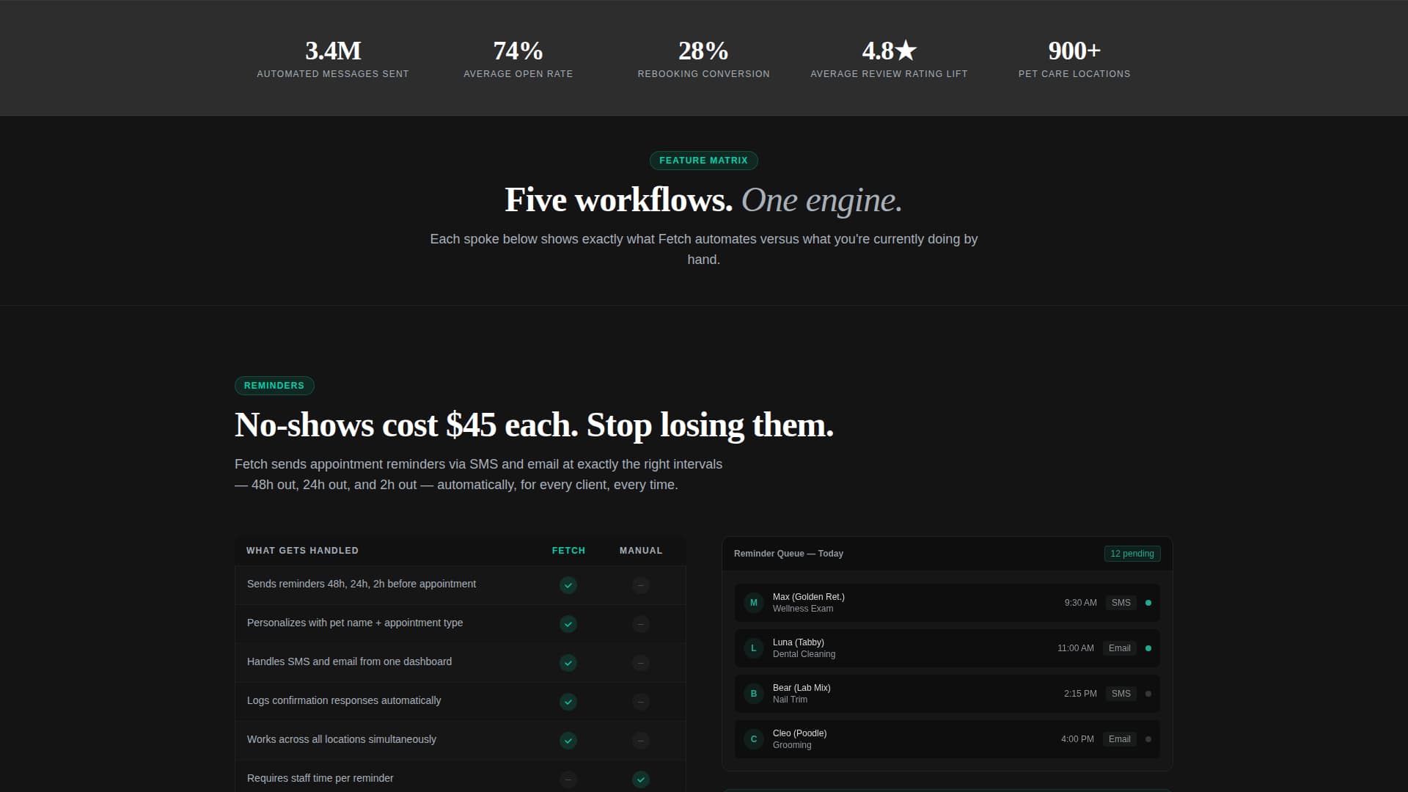Click the FEATURE MATRIX pill label
This screenshot has height=792, width=1408.
704,161
